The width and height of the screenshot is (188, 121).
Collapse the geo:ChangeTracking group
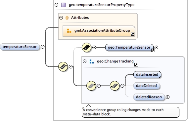[84, 61]
